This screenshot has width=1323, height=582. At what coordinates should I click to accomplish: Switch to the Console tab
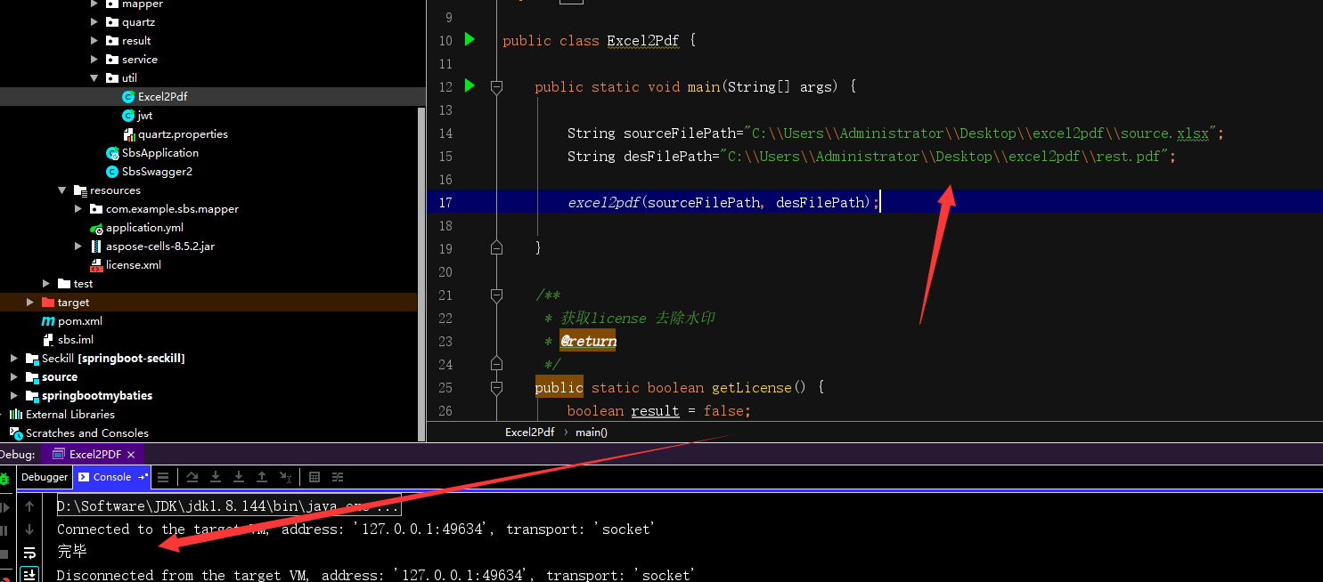click(x=112, y=477)
